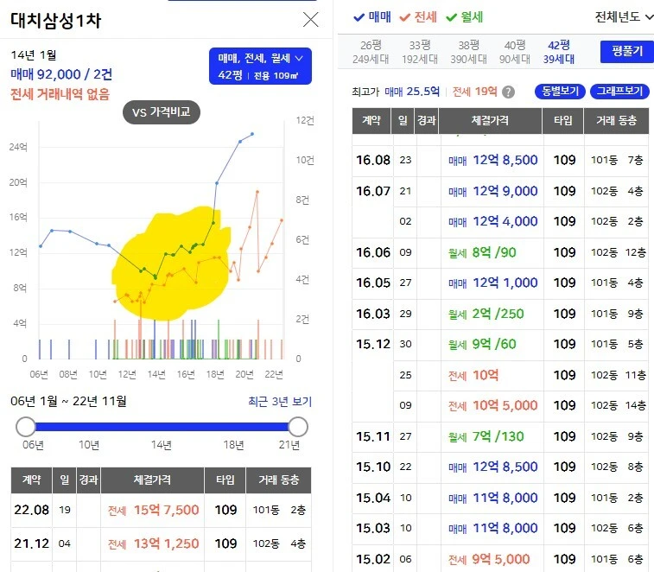654x572 pixels.
Task: Click the 동별보기 button
Action: 560,91
